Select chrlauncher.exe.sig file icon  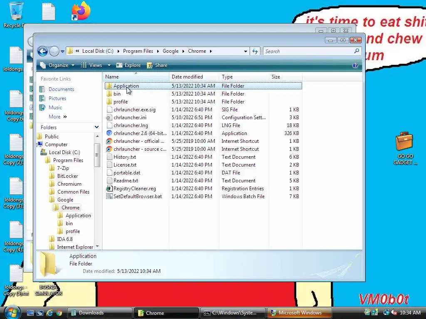tap(109, 110)
